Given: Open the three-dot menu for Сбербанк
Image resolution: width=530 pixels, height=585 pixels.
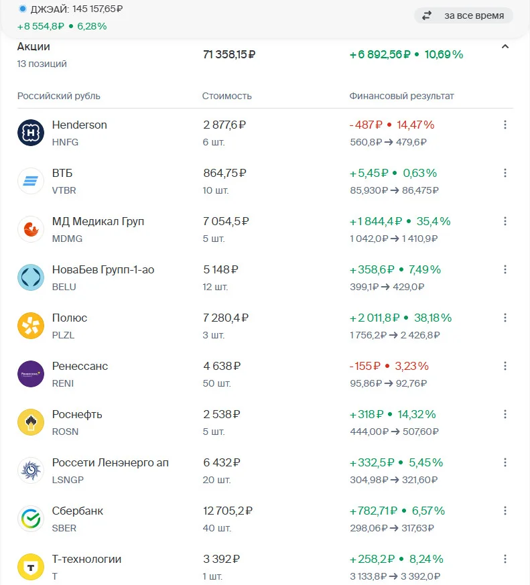Looking at the screenshot, I should click(505, 511).
